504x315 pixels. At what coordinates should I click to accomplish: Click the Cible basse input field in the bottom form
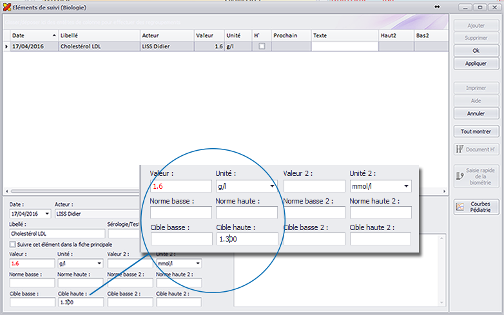click(32, 301)
